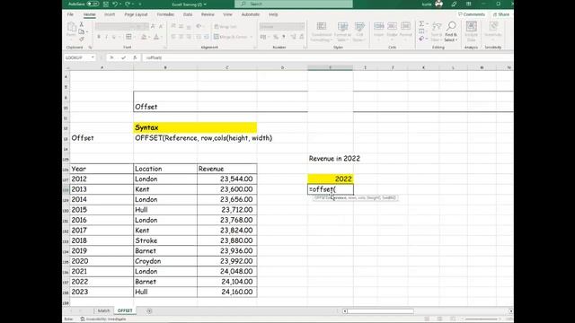Click Decrease Font Size icon
Screen dimensions: 575x323
tap(161, 26)
